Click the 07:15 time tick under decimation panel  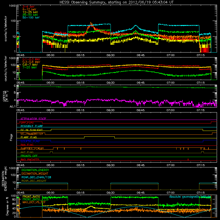pyautogui.click(x=201, y=193)
